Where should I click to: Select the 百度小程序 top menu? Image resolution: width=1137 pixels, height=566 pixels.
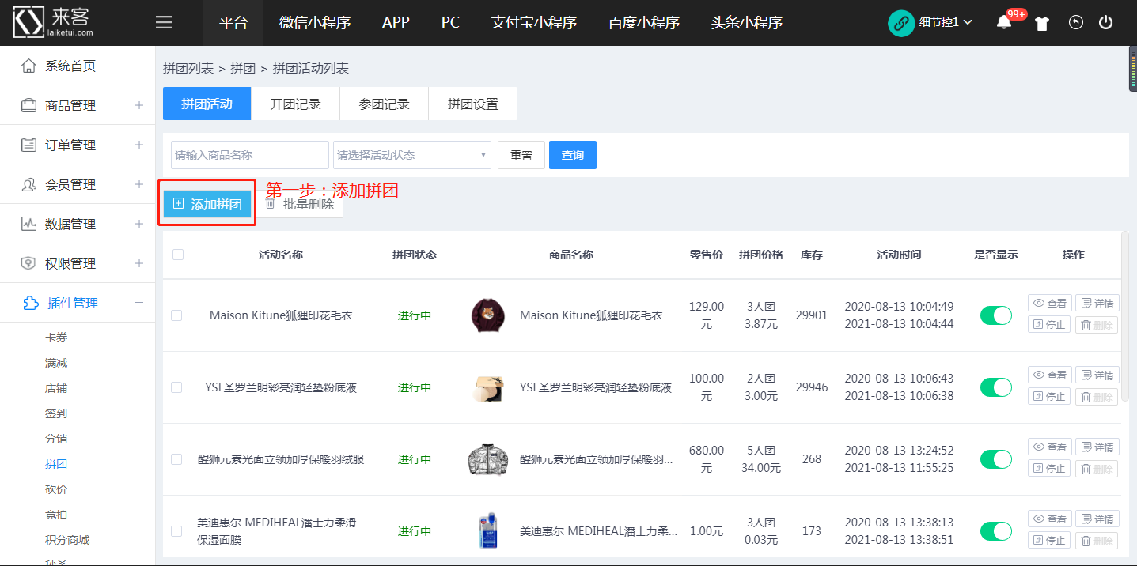(644, 22)
